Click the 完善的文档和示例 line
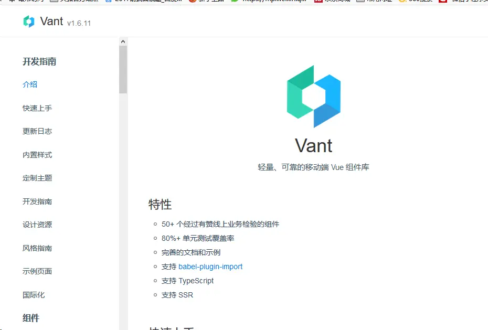The height and width of the screenshot is (330, 488). pos(191,252)
